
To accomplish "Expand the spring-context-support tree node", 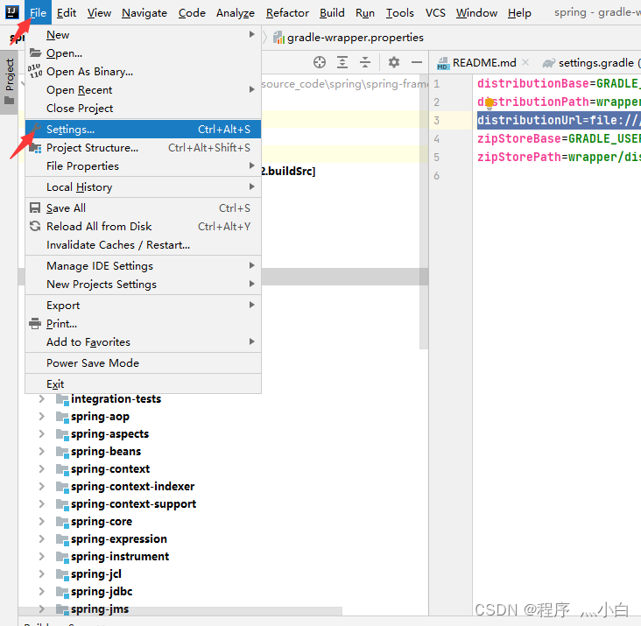I will coord(41,504).
